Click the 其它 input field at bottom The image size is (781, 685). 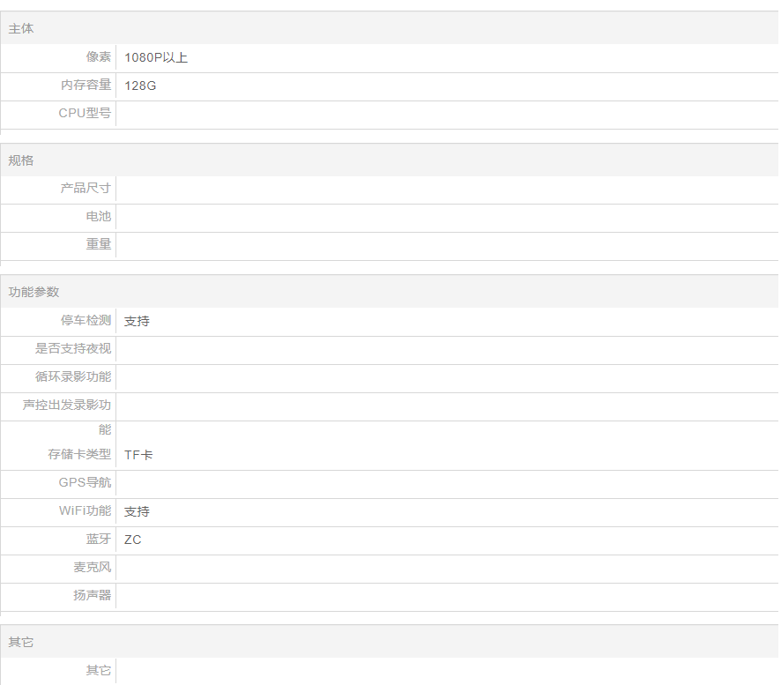[x=445, y=671]
